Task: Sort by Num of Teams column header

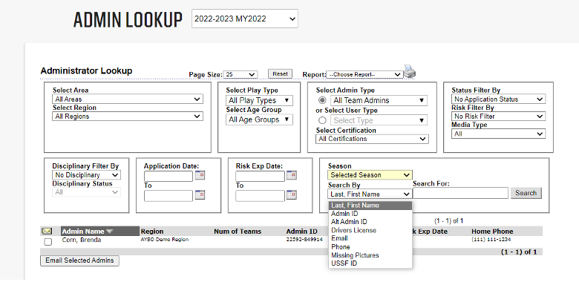Action: coord(238,232)
